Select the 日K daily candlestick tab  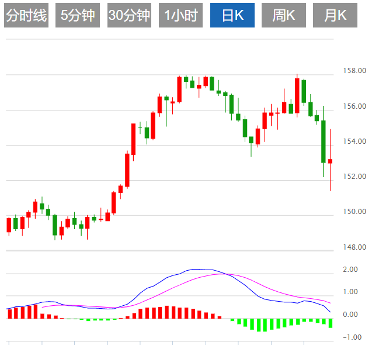point(232,15)
